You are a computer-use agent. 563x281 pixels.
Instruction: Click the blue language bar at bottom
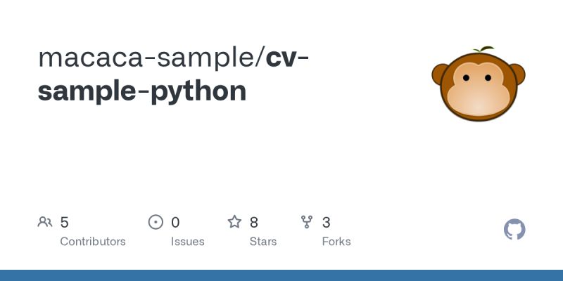281,275
